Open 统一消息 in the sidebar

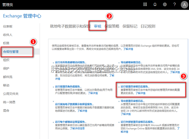click(9, 102)
